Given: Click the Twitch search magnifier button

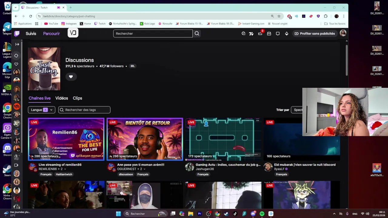Looking at the screenshot, I should [x=197, y=34].
